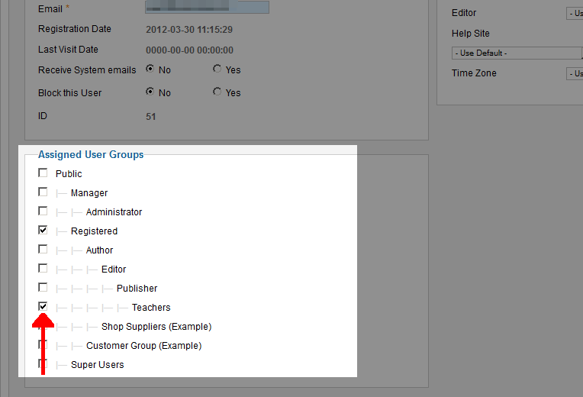Uncheck the Registered group checkbox
The height and width of the screenshot is (397, 583).
[x=43, y=230]
